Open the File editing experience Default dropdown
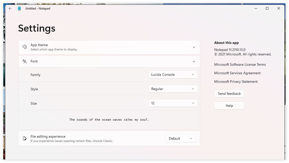This screenshot has height=163, width=289. [x=181, y=138]
